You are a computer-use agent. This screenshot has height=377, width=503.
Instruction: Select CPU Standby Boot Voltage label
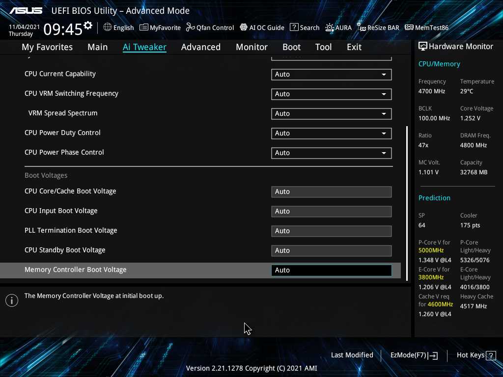[x=65, y=250]
